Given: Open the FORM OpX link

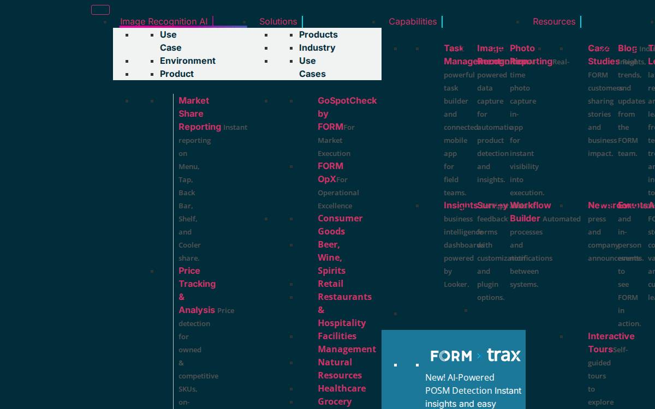Looking at the screenshot, I should 331,172.
